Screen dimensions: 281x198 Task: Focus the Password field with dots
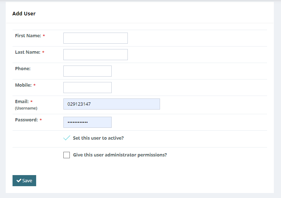click(x=87, y=122)
